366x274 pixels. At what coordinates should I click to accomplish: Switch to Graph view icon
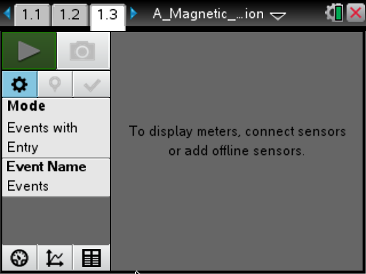click(55, 259)
